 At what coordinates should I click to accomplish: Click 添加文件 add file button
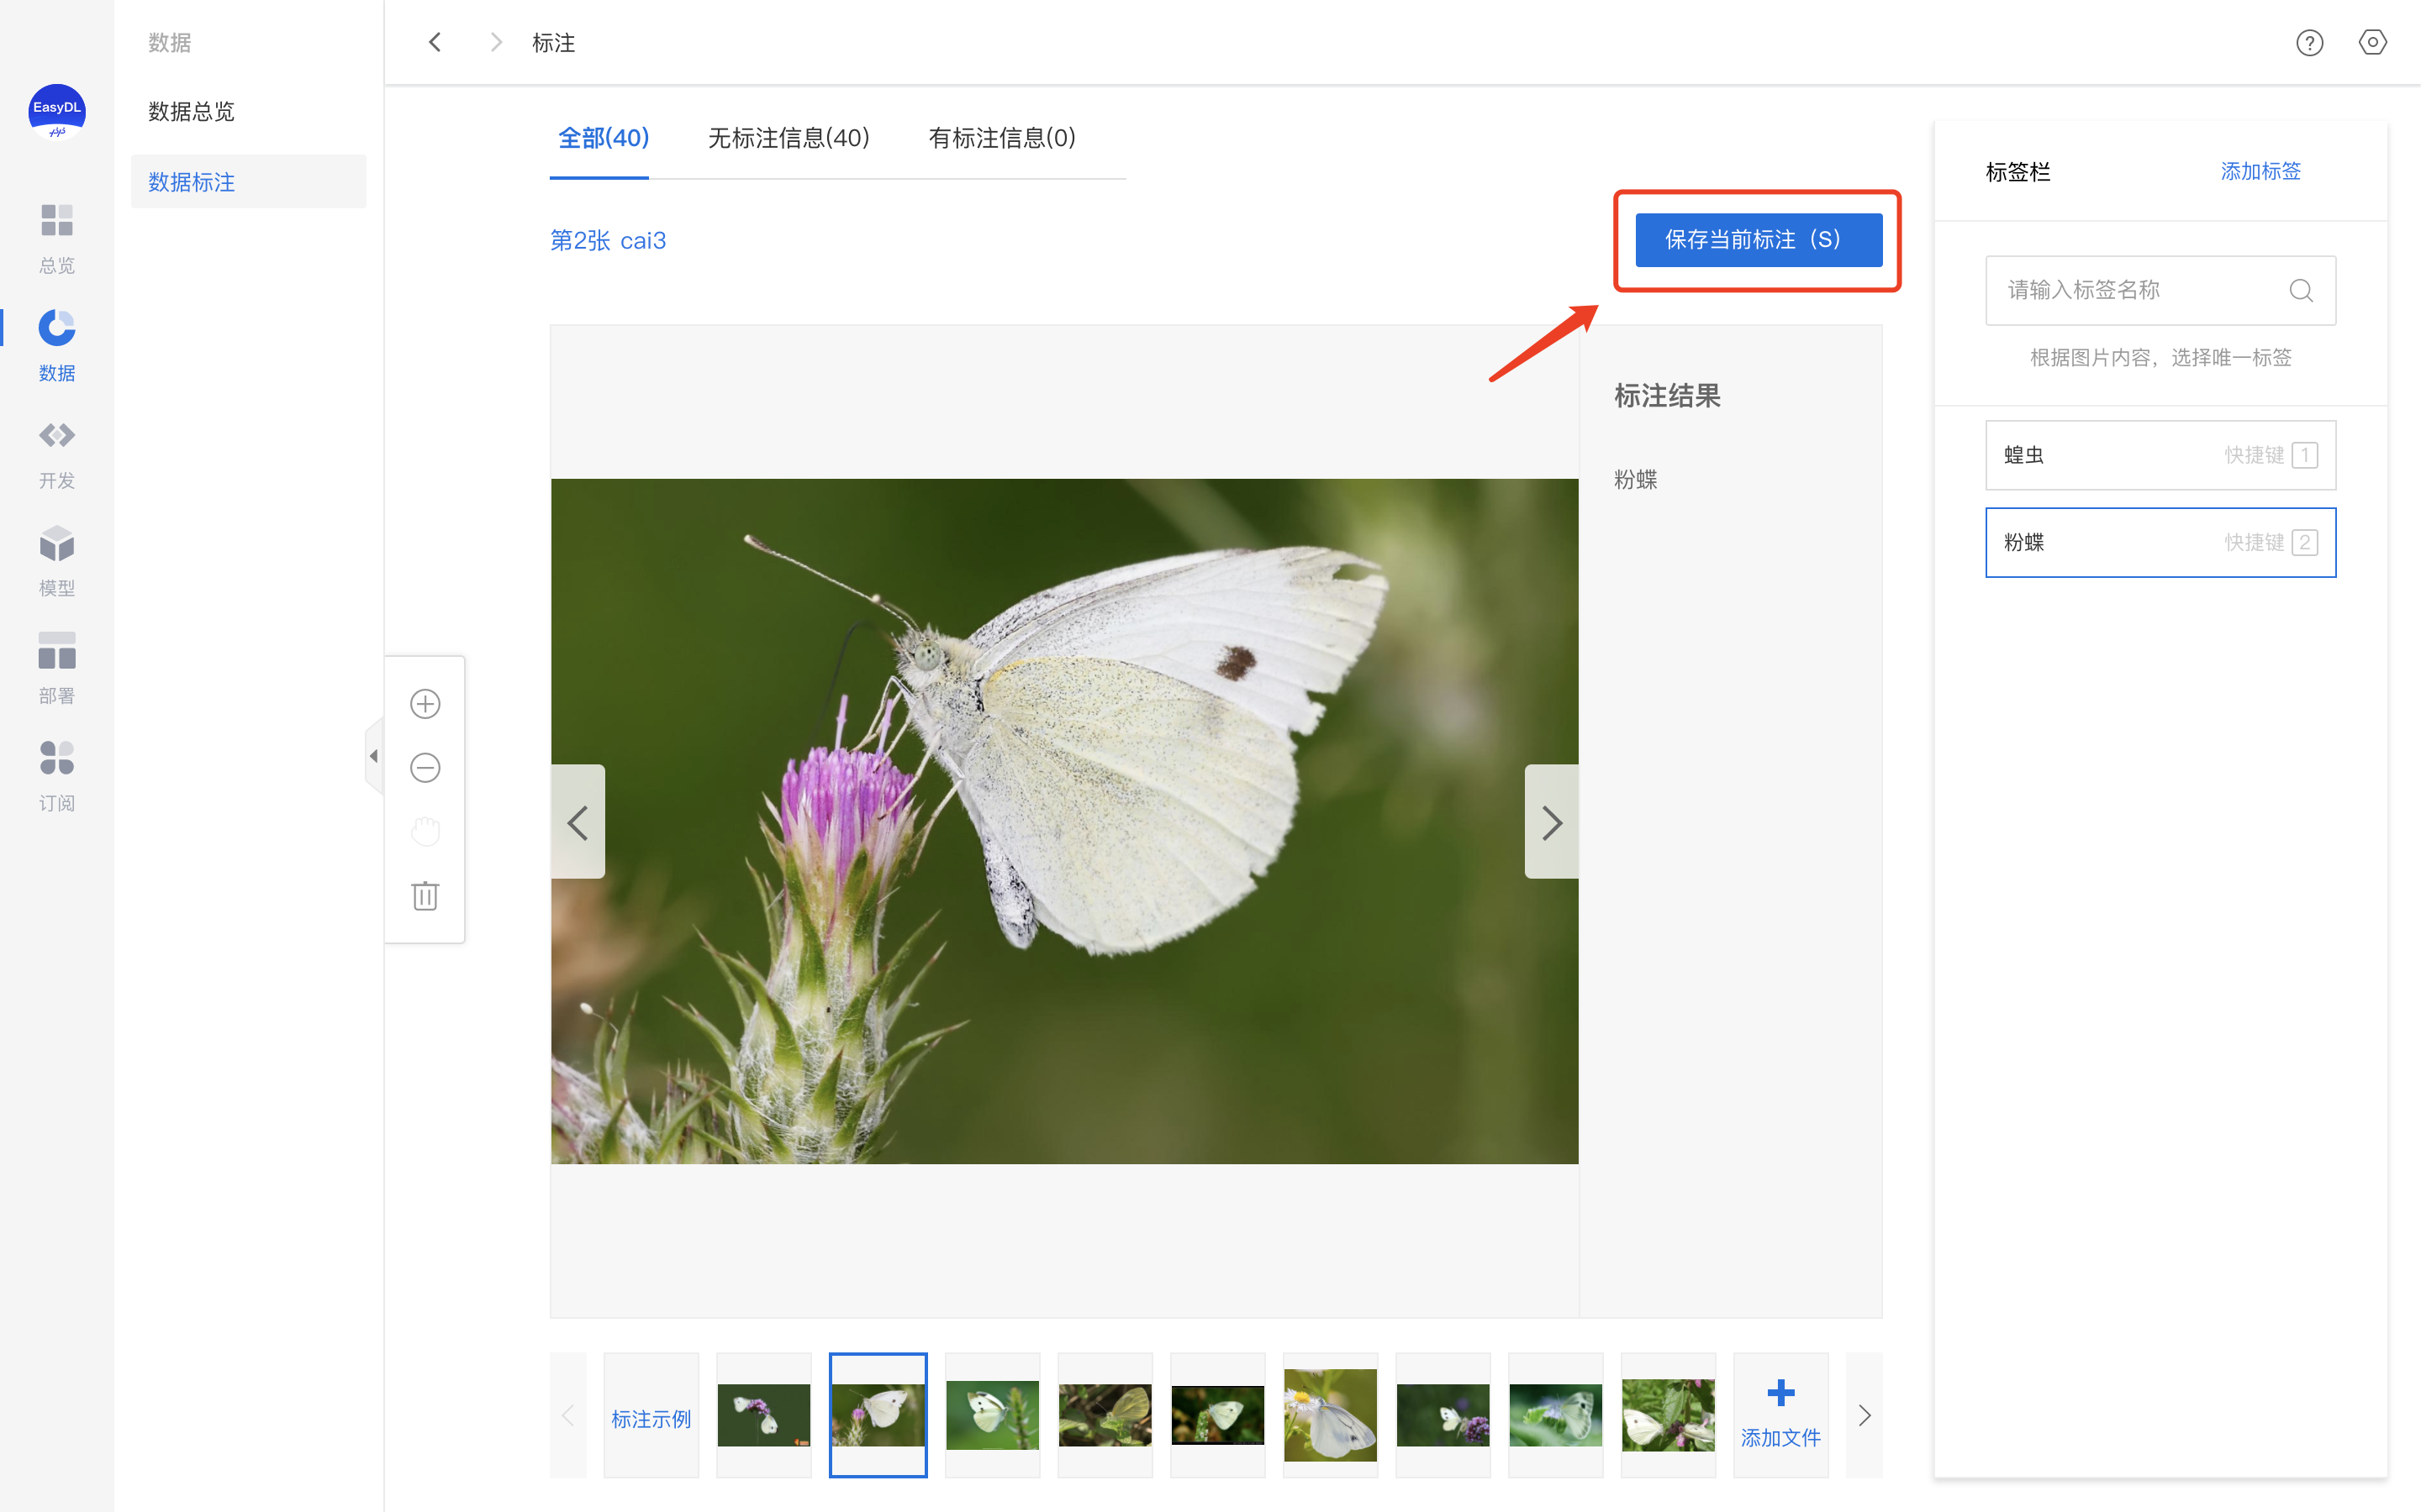(x=1780, y=1415)
